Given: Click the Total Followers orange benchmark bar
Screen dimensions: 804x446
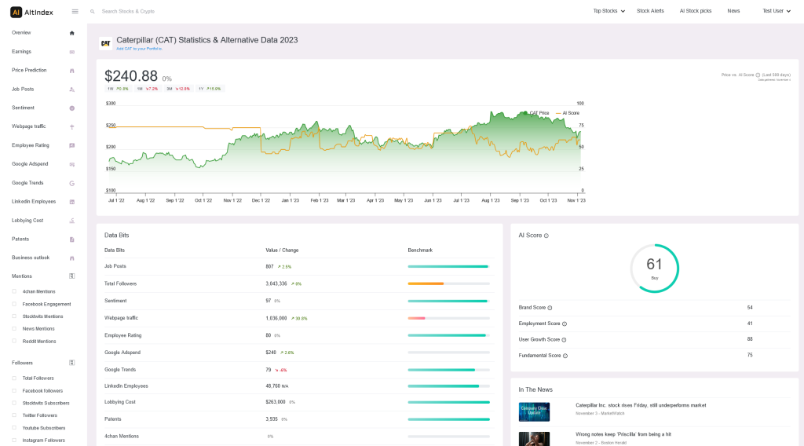Looking at the screenshot, I should click(x=426, y=283).
